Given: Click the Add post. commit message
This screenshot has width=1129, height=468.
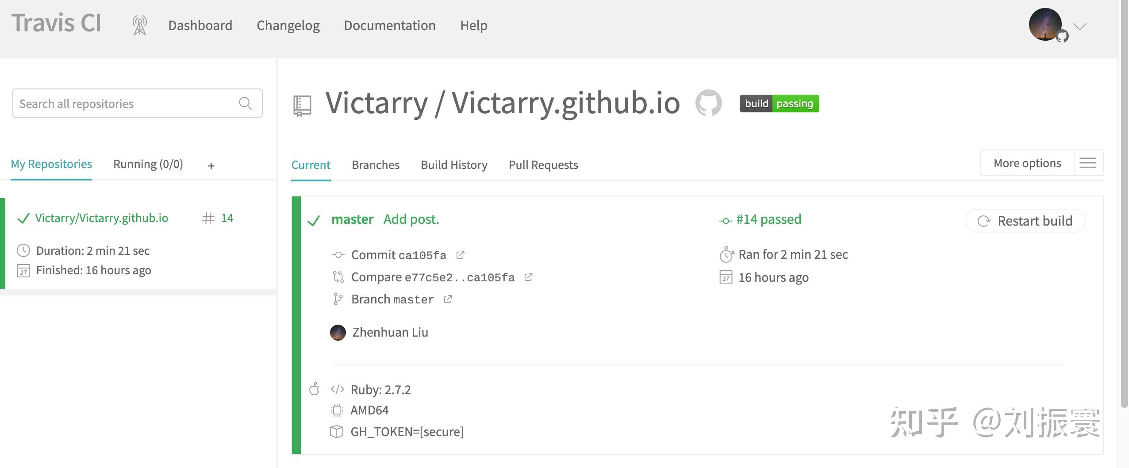Looking at the screenshot, I should click(411, 219).
